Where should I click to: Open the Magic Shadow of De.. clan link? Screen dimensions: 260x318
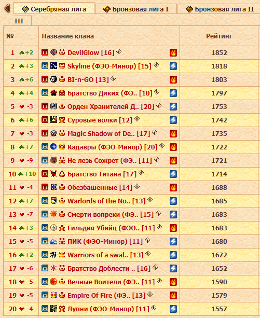coord(108,134)
